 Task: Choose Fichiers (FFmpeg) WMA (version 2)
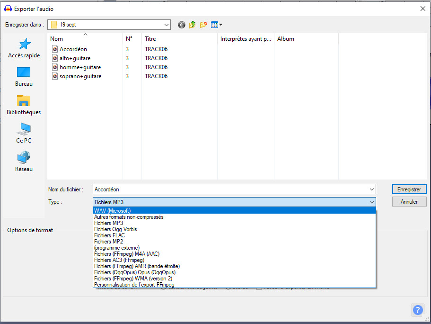(x=234, y=279)
